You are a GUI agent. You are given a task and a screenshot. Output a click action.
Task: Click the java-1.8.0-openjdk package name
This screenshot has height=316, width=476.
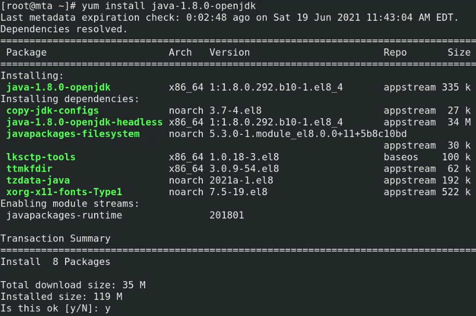point(58,87)
